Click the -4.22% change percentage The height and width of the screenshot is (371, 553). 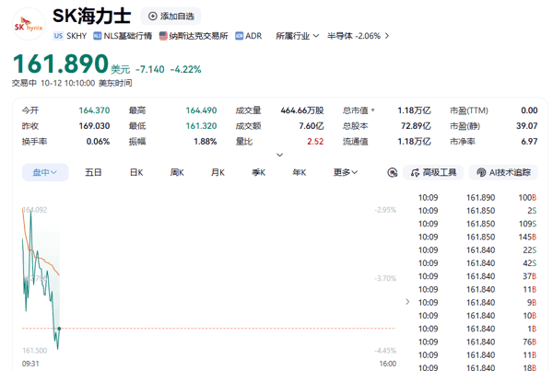click(x=185, y=69)
